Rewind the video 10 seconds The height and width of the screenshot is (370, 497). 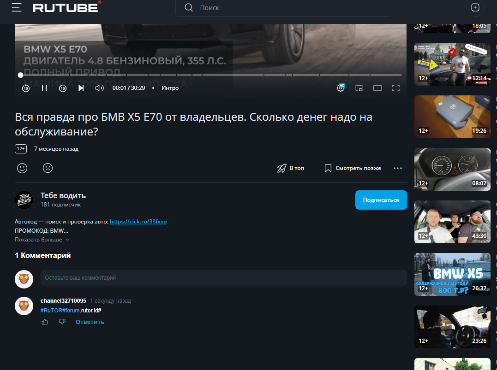point(26,88)
